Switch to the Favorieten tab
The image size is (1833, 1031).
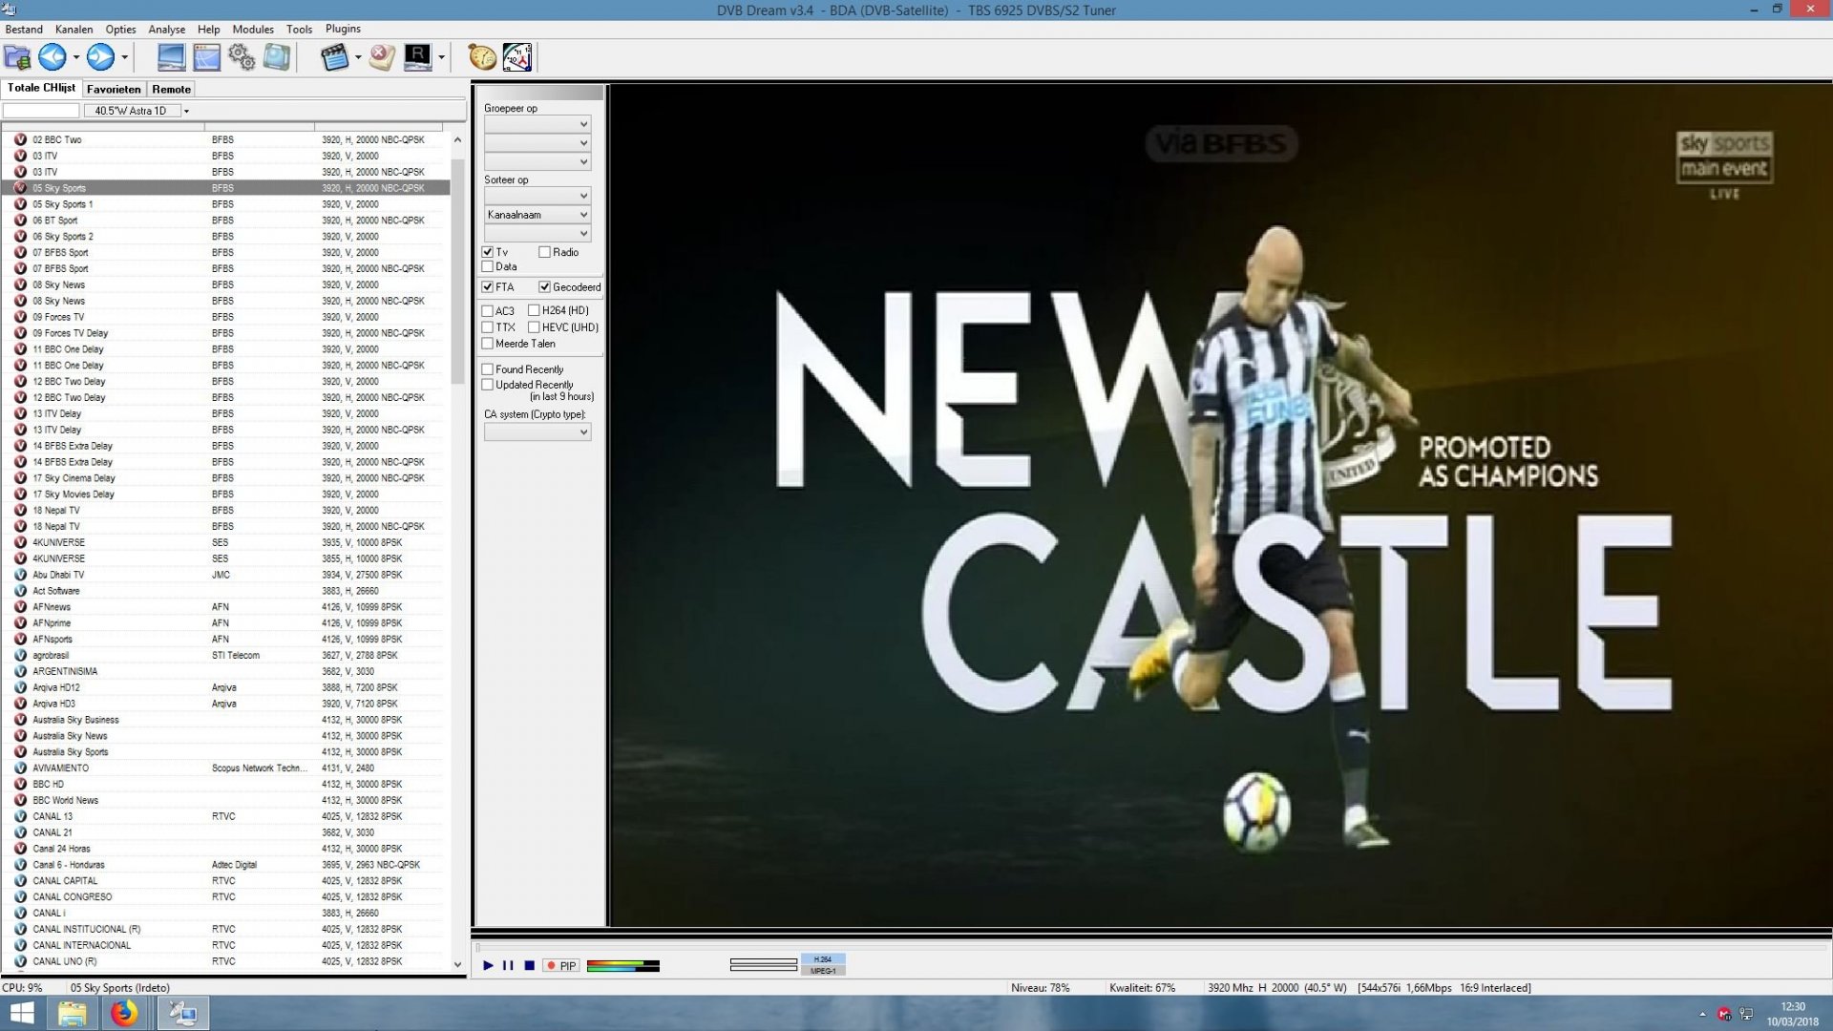pos(114,89)
